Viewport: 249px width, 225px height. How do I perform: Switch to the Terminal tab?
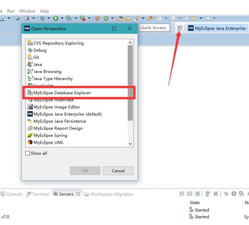pos(38,194)
